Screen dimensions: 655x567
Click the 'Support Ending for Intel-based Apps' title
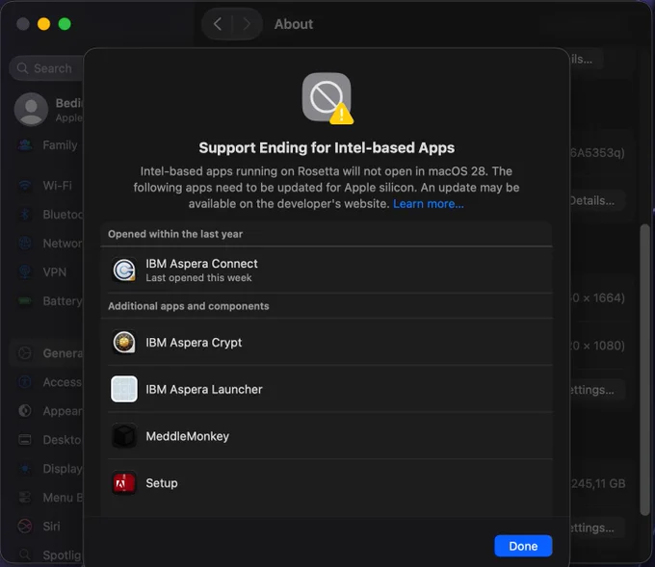(x=327, y=148)
